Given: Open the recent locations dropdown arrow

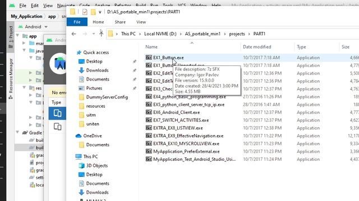Looking at the screenshot, I should (94, 33).
